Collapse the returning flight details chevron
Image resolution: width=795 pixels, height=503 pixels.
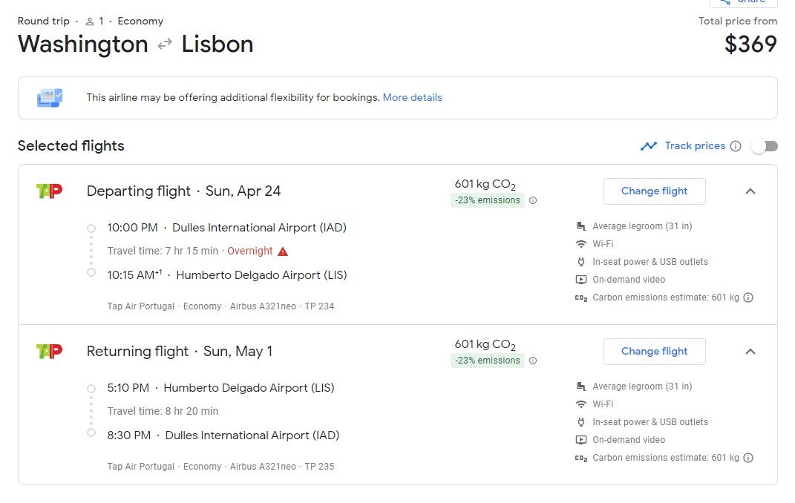click(x=750, y=352)
